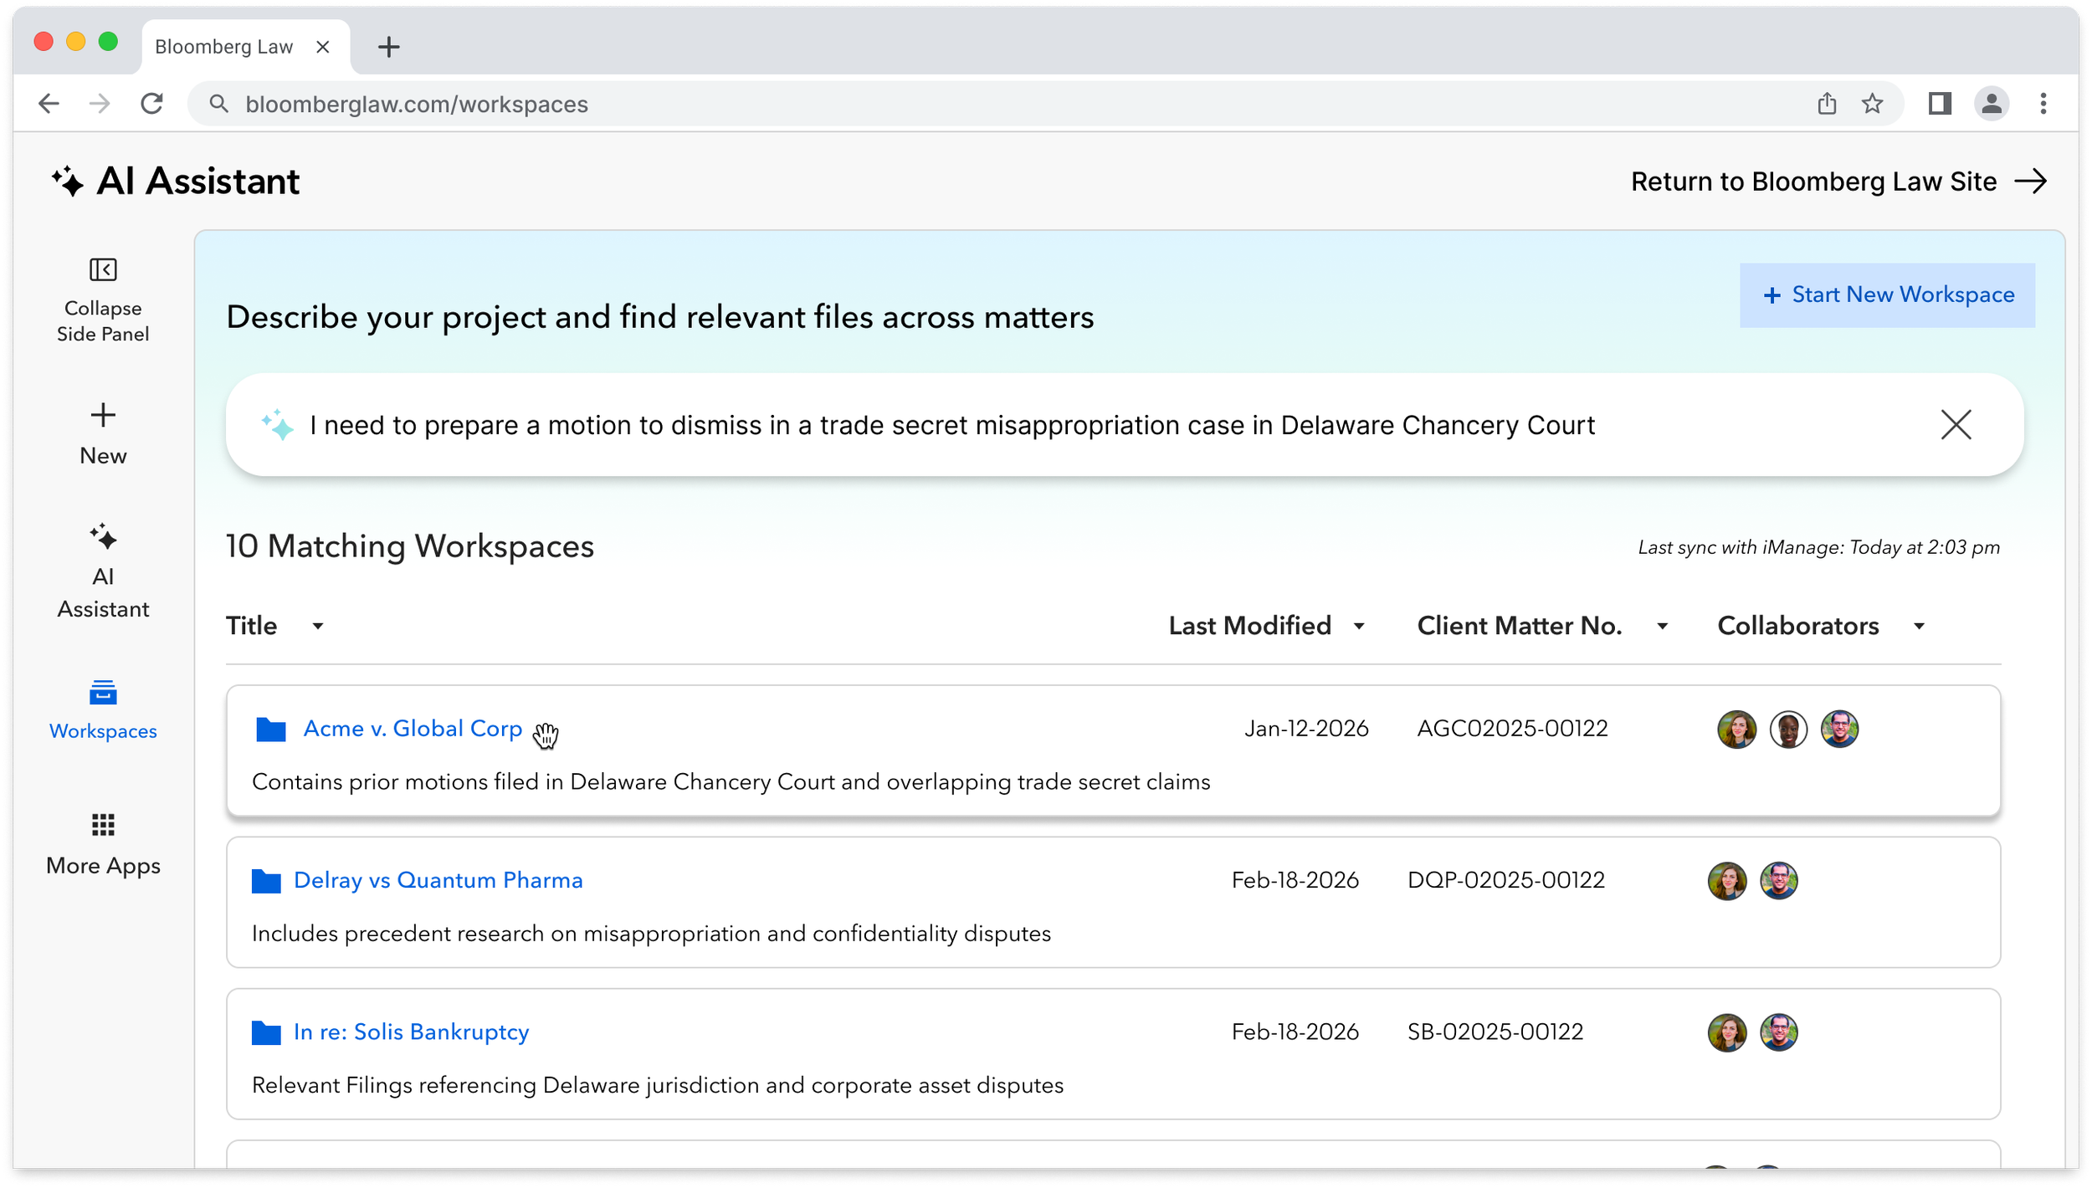This screenshot has height=1188, width=2092.
Task: Open the Delray vs Quantum Pharma workspace
Action: tap(438, 879)
